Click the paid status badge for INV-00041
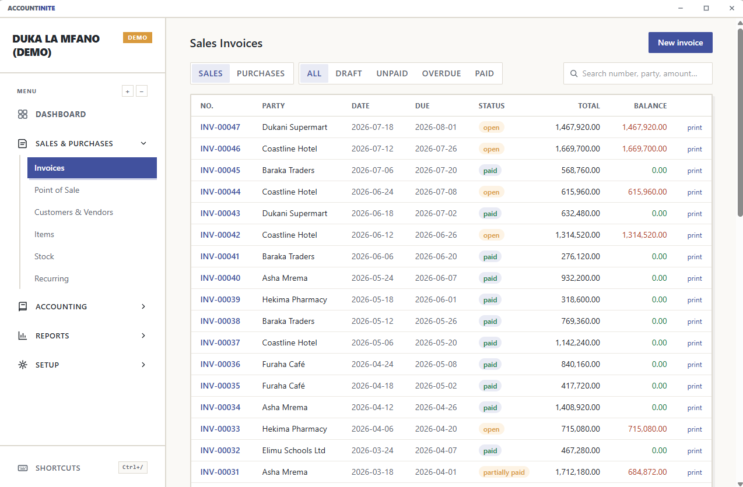Screen dimensions: 743x487 pos(490,257)
